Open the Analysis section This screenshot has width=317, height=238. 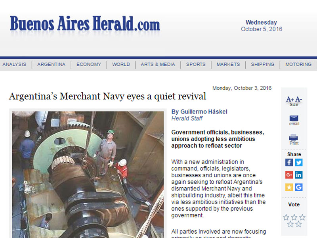(x=14, y=64)
